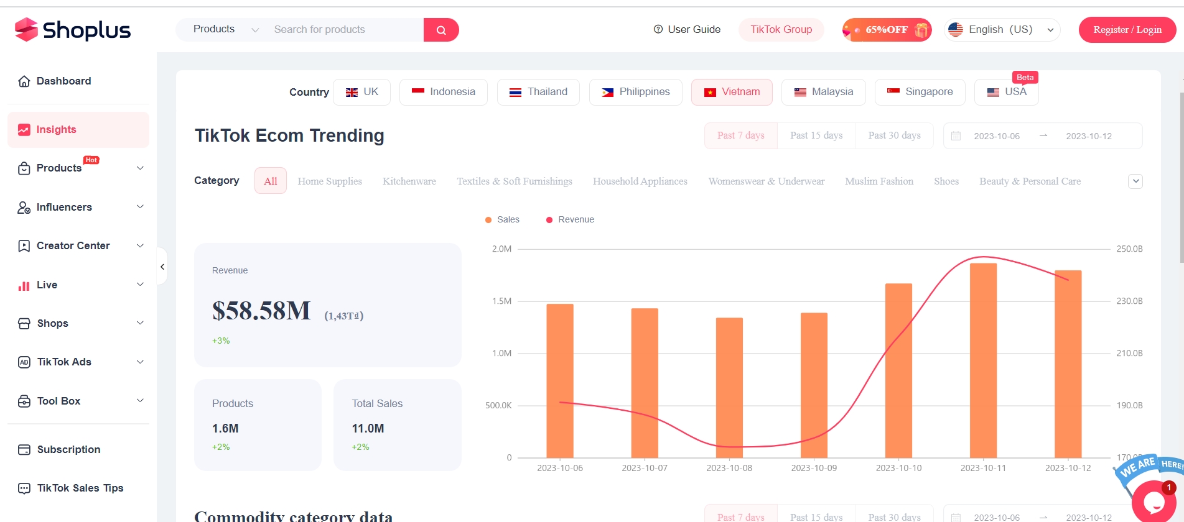Click the 2023-10-11 sales bar
The width and height of the screenshot is (1184, 522).
tap(983, 360)
